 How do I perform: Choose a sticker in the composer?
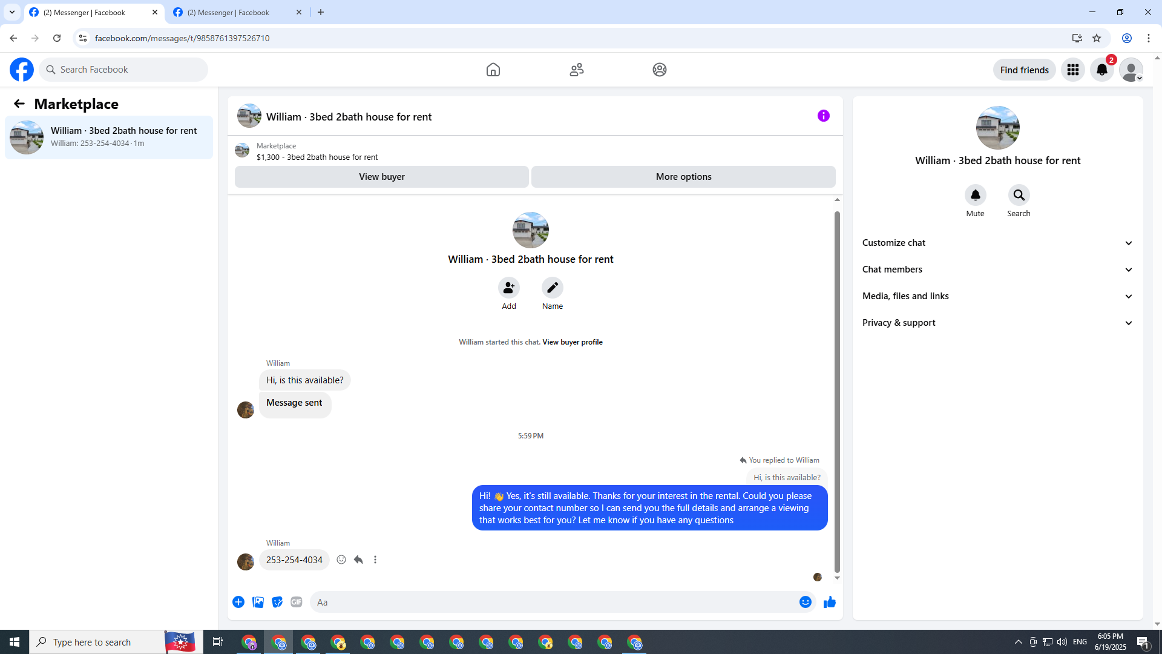(x=277, y=602)
